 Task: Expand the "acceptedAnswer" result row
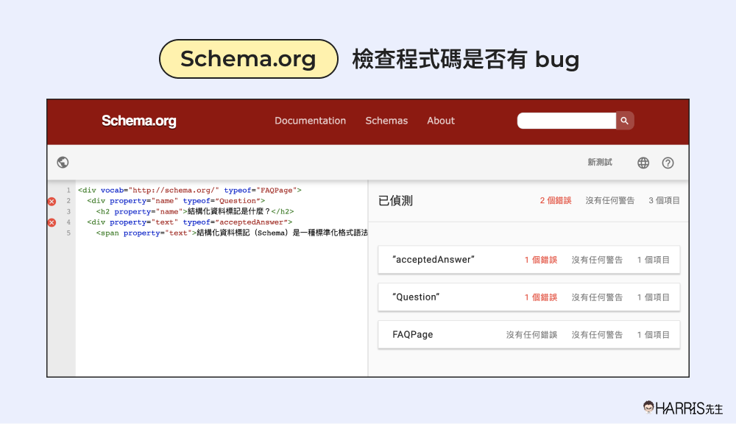point(529,260)
